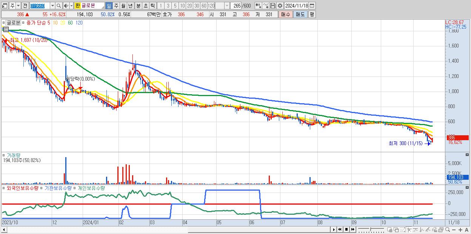Click the save chart floppy icon
This screenshot has width=471, height=234.
(273, 6)
